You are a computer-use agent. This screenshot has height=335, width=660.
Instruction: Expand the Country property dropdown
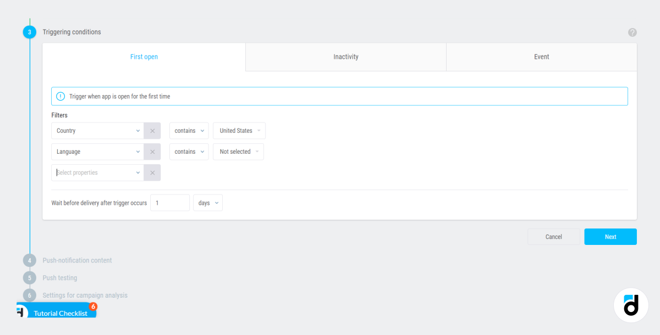(x=98, y=131)
